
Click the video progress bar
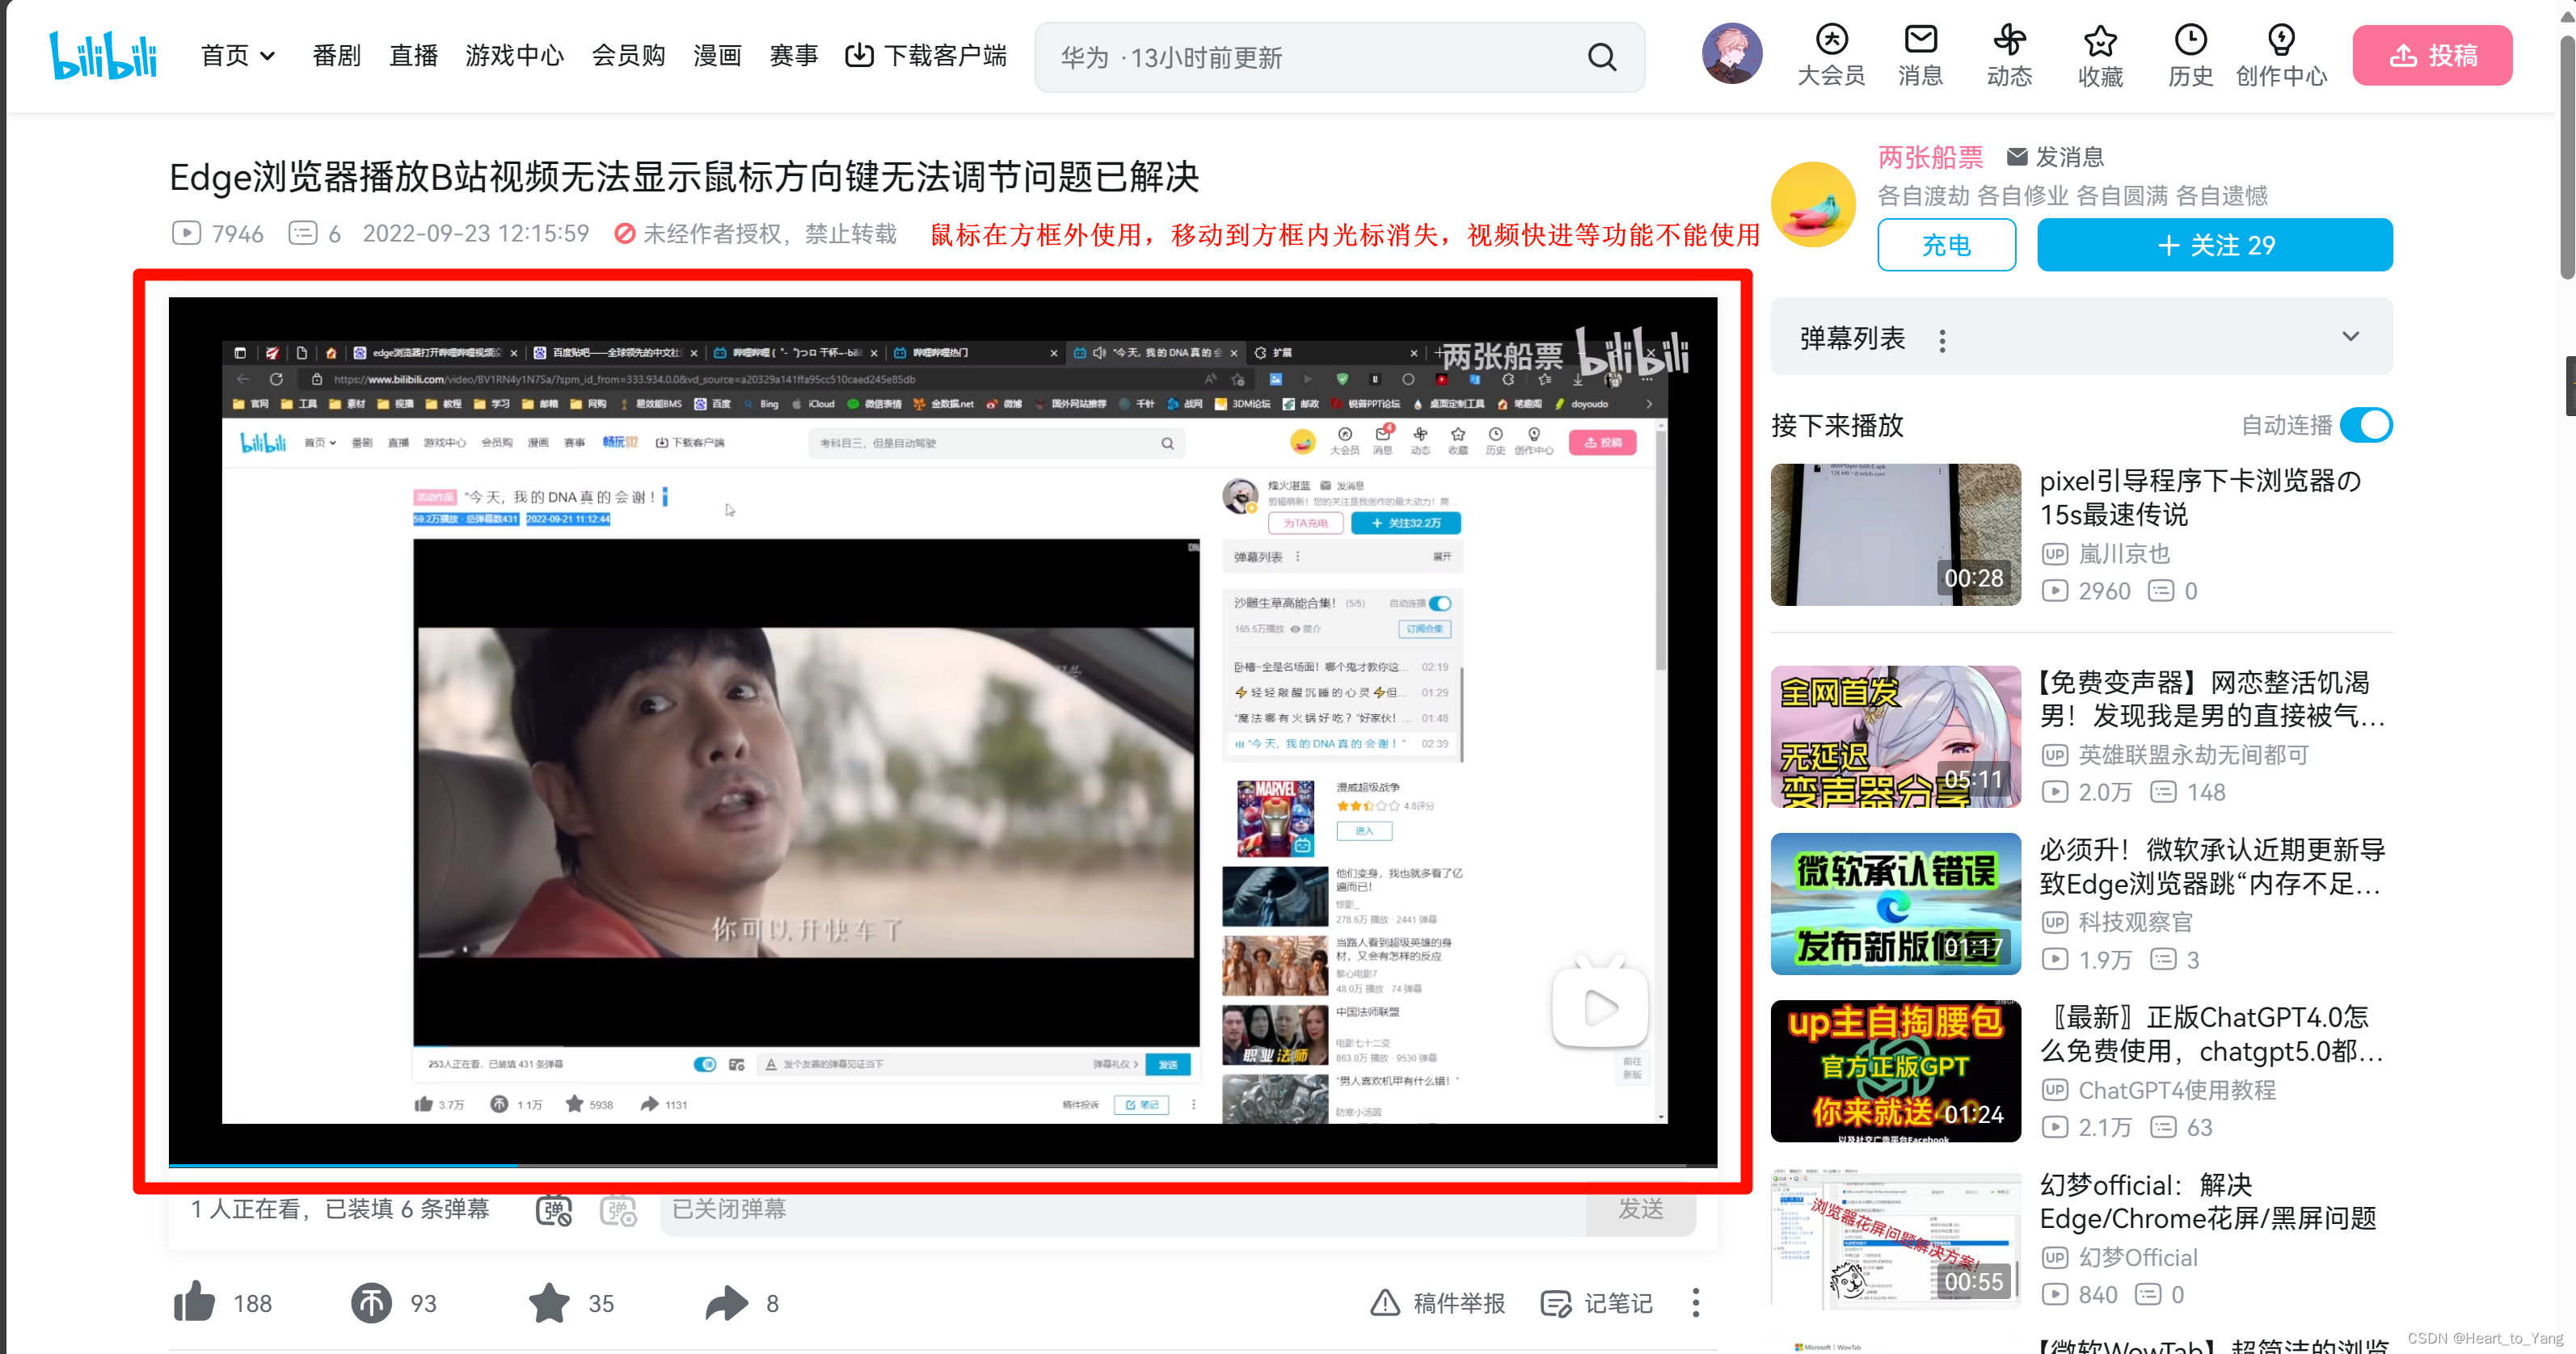point(942,1164)
